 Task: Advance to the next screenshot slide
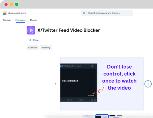[148, 84]
